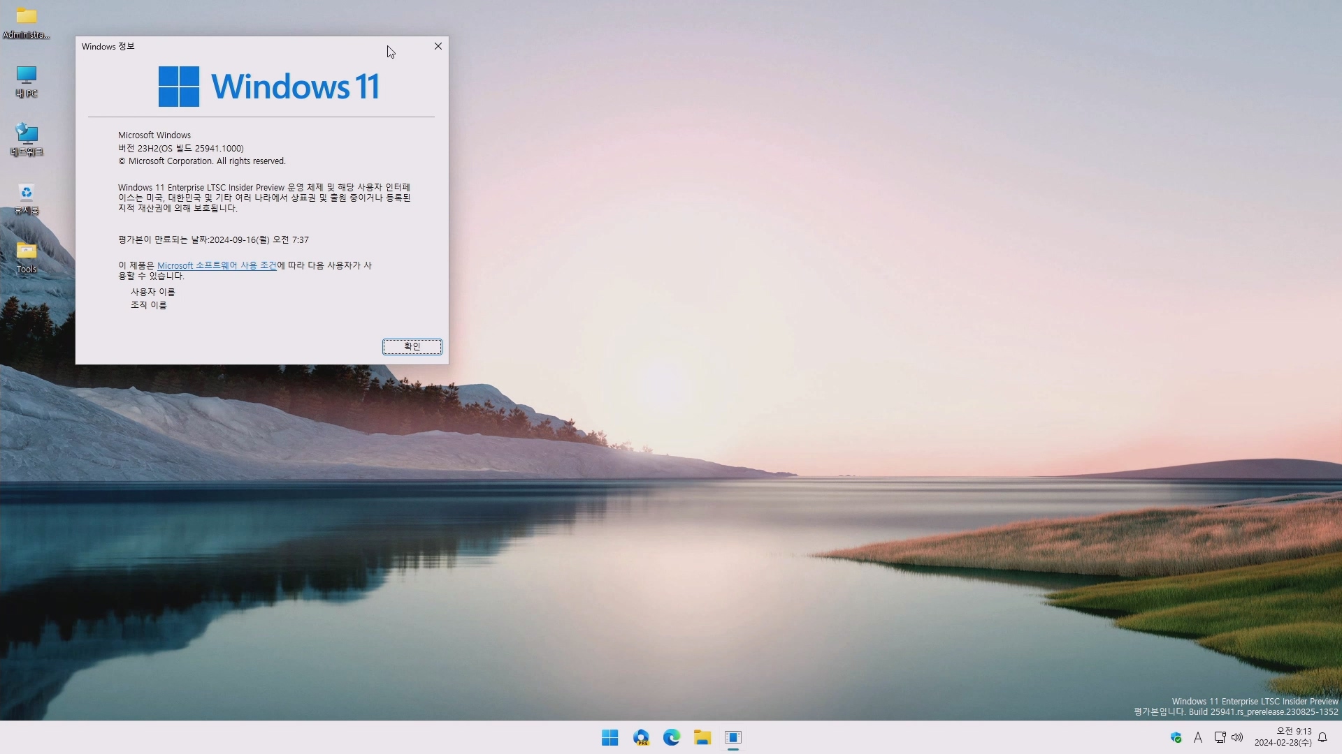Click the copyright Microsoft Corporation text

202,161
